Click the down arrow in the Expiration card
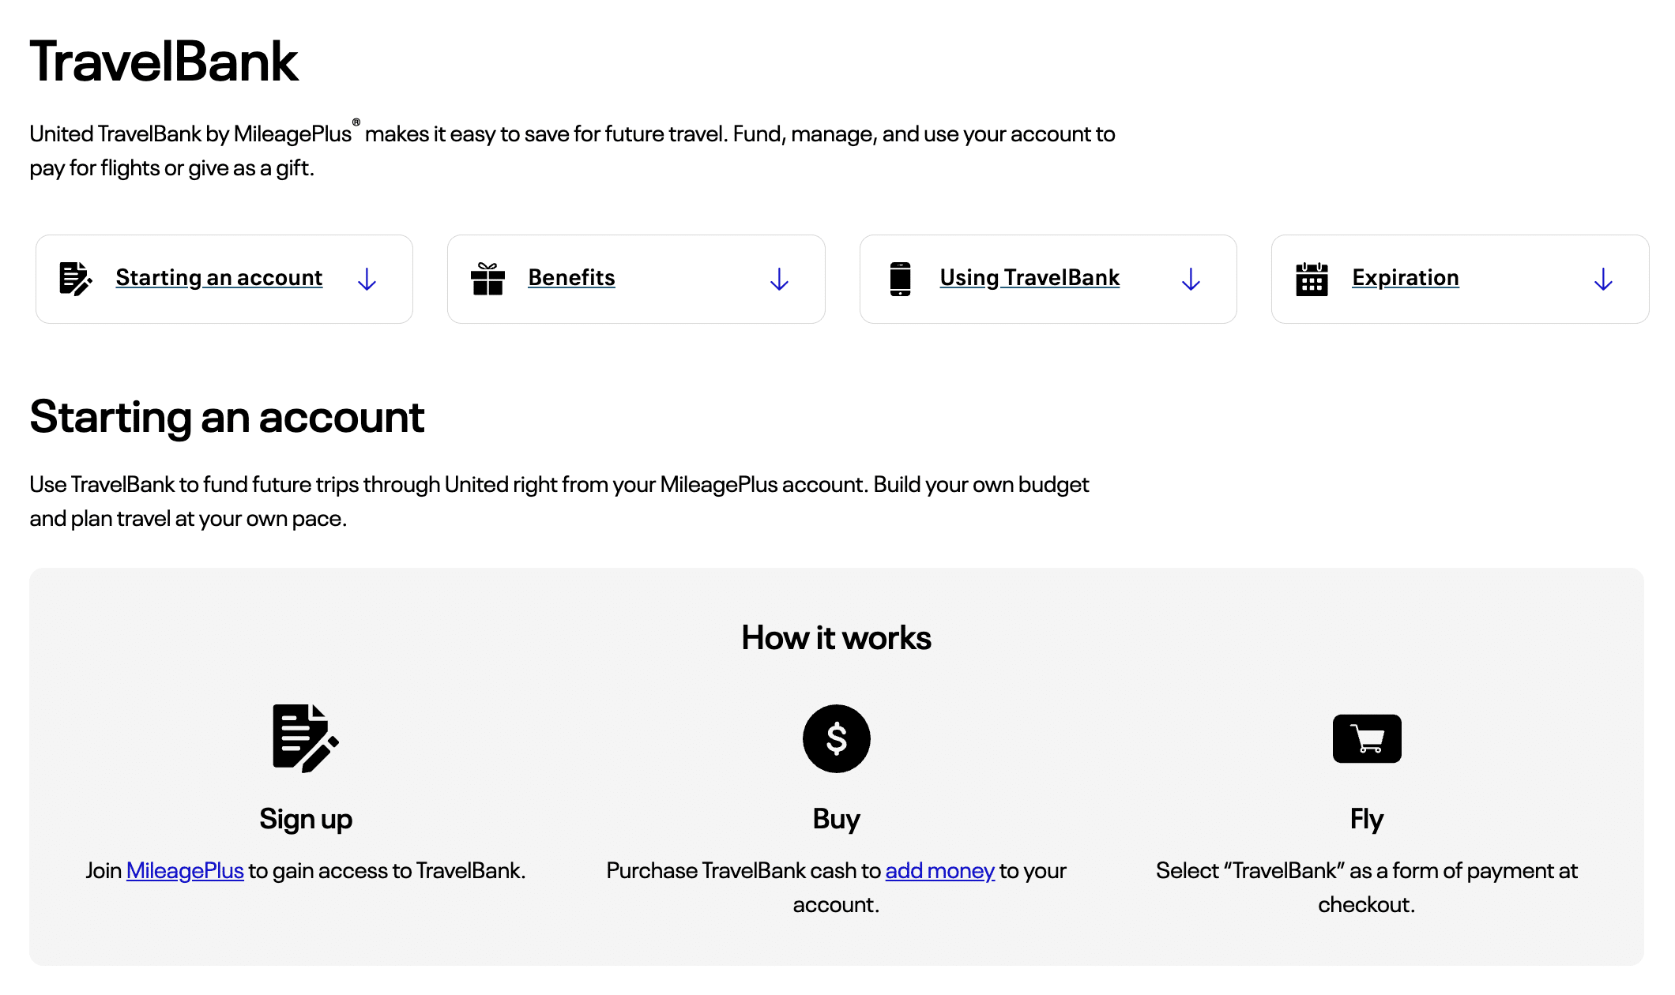The height and width of the screenshot is (995, 1675). click(1603, 279)
